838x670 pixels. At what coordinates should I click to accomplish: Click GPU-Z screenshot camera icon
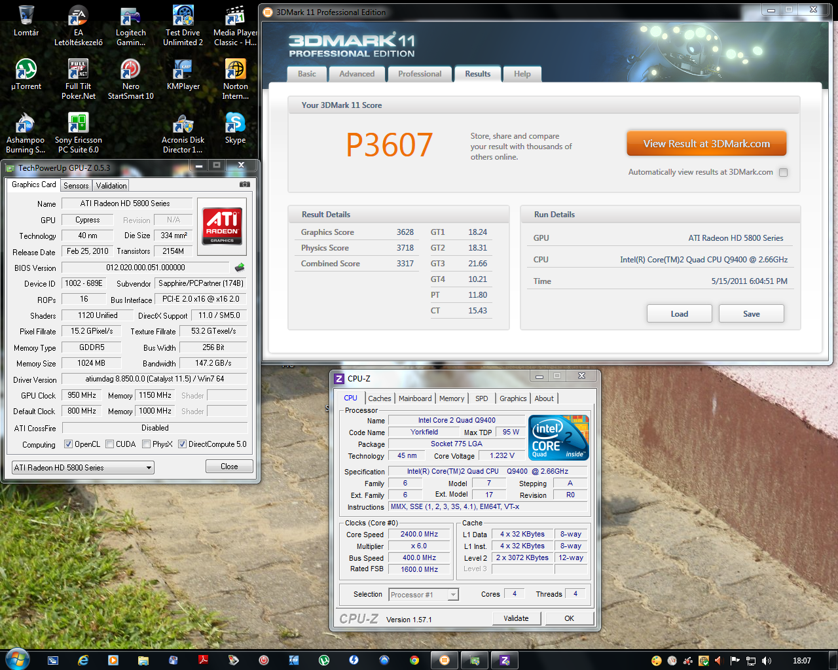(x=245, y=185)
